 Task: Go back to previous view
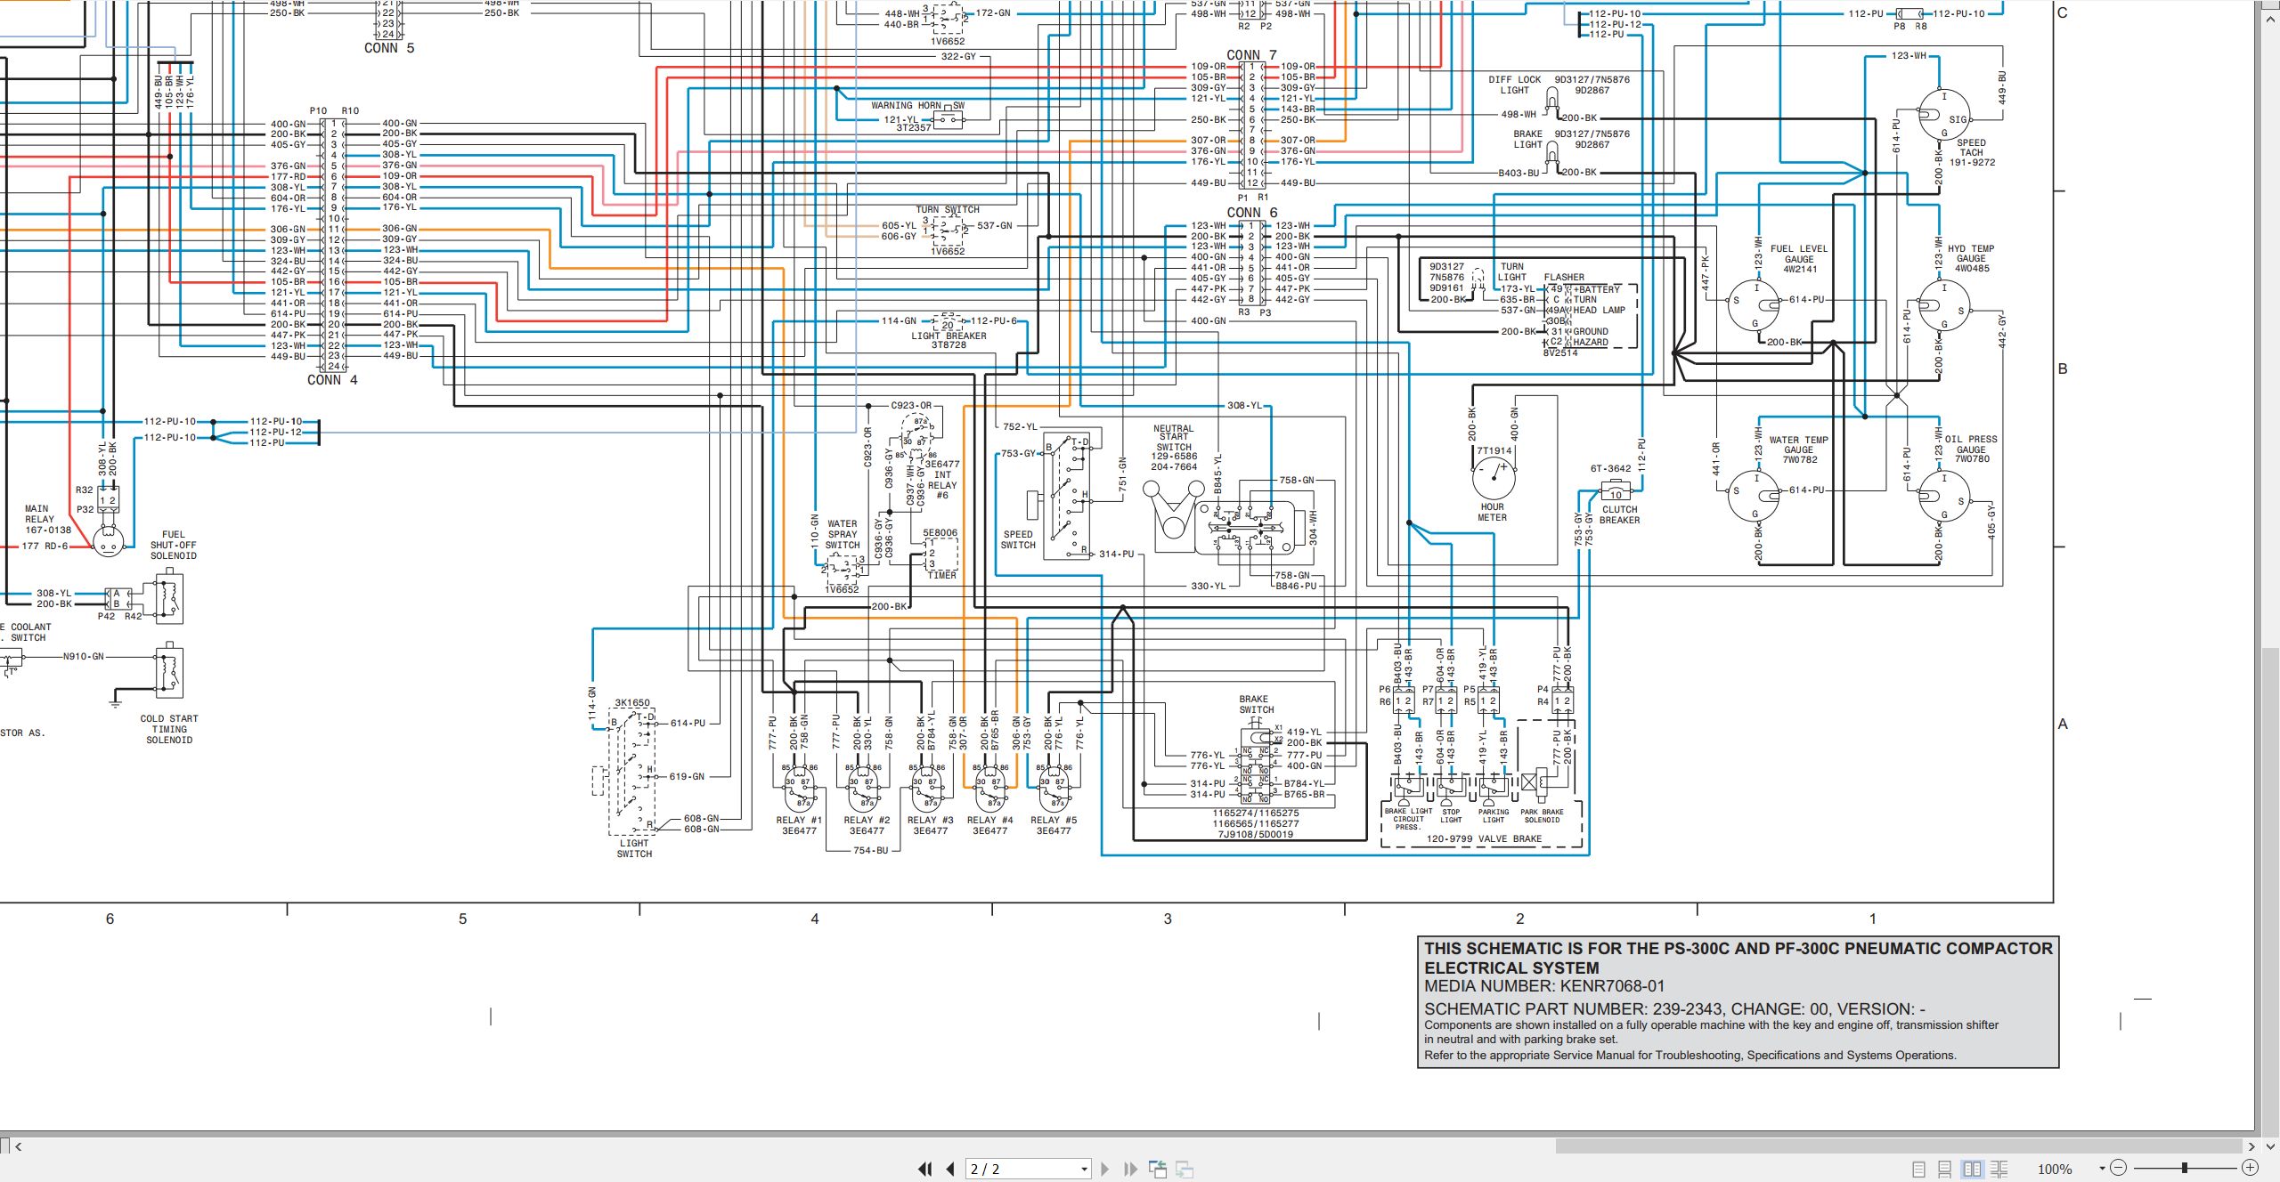pos(1158,1169)
